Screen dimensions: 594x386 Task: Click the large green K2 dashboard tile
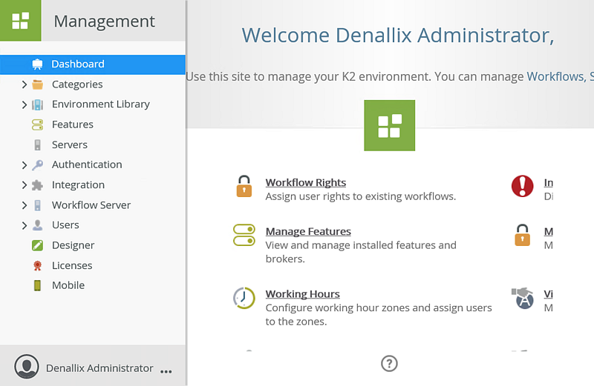pyautogui.click(x=389, y=125)
